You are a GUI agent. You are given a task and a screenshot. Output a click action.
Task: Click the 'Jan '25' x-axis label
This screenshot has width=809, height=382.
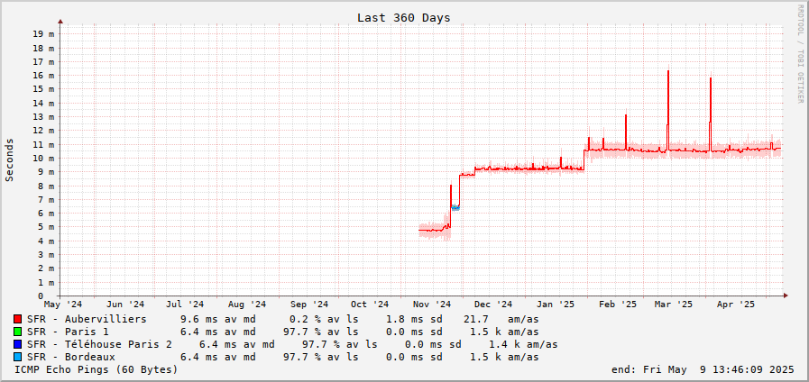pos(556,305)
